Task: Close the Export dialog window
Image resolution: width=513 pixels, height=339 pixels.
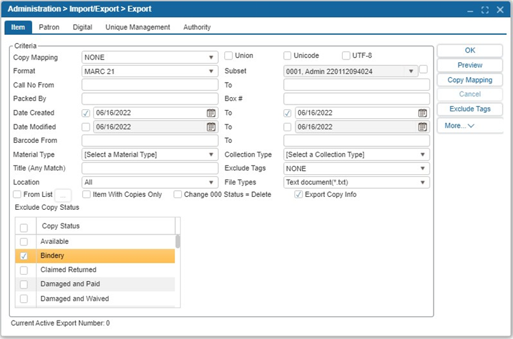Action: tap(500, 10)
